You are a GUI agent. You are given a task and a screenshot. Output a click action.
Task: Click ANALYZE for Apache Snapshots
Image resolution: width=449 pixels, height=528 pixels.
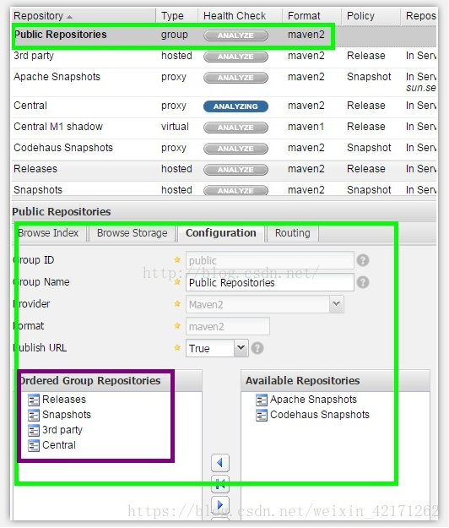235,78
